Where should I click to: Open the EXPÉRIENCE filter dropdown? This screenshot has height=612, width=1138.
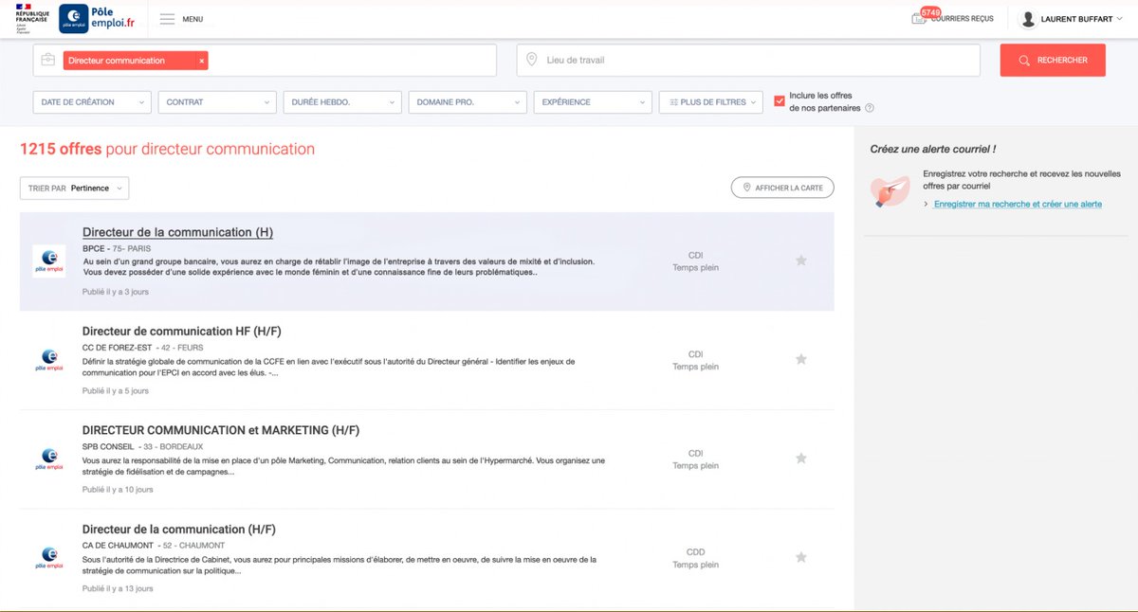point(593,102)
